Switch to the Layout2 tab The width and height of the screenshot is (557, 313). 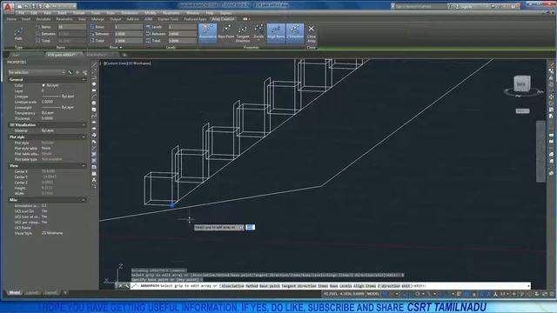[50, 293]
